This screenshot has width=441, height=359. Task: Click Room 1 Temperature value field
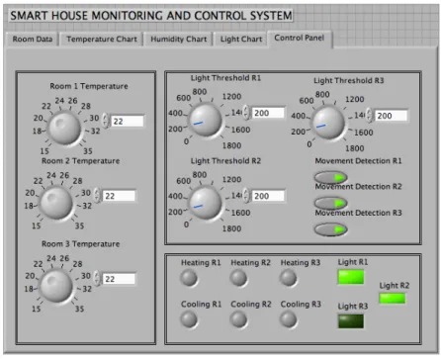(127, 121)
